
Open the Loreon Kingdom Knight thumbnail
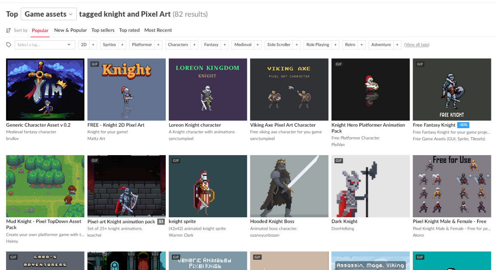(208, 90)
